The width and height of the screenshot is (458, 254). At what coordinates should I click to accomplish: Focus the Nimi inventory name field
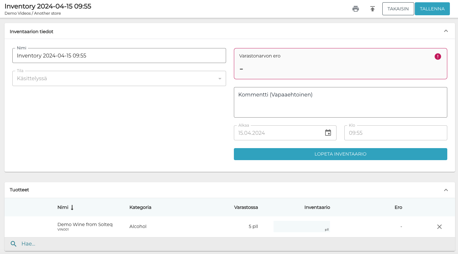point(119,56)
